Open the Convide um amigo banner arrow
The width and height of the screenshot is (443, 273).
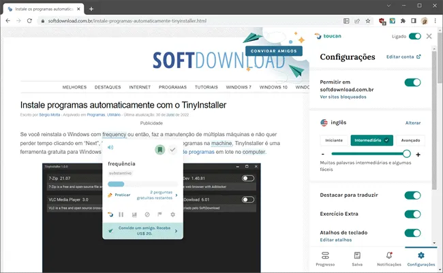(177, 231)
